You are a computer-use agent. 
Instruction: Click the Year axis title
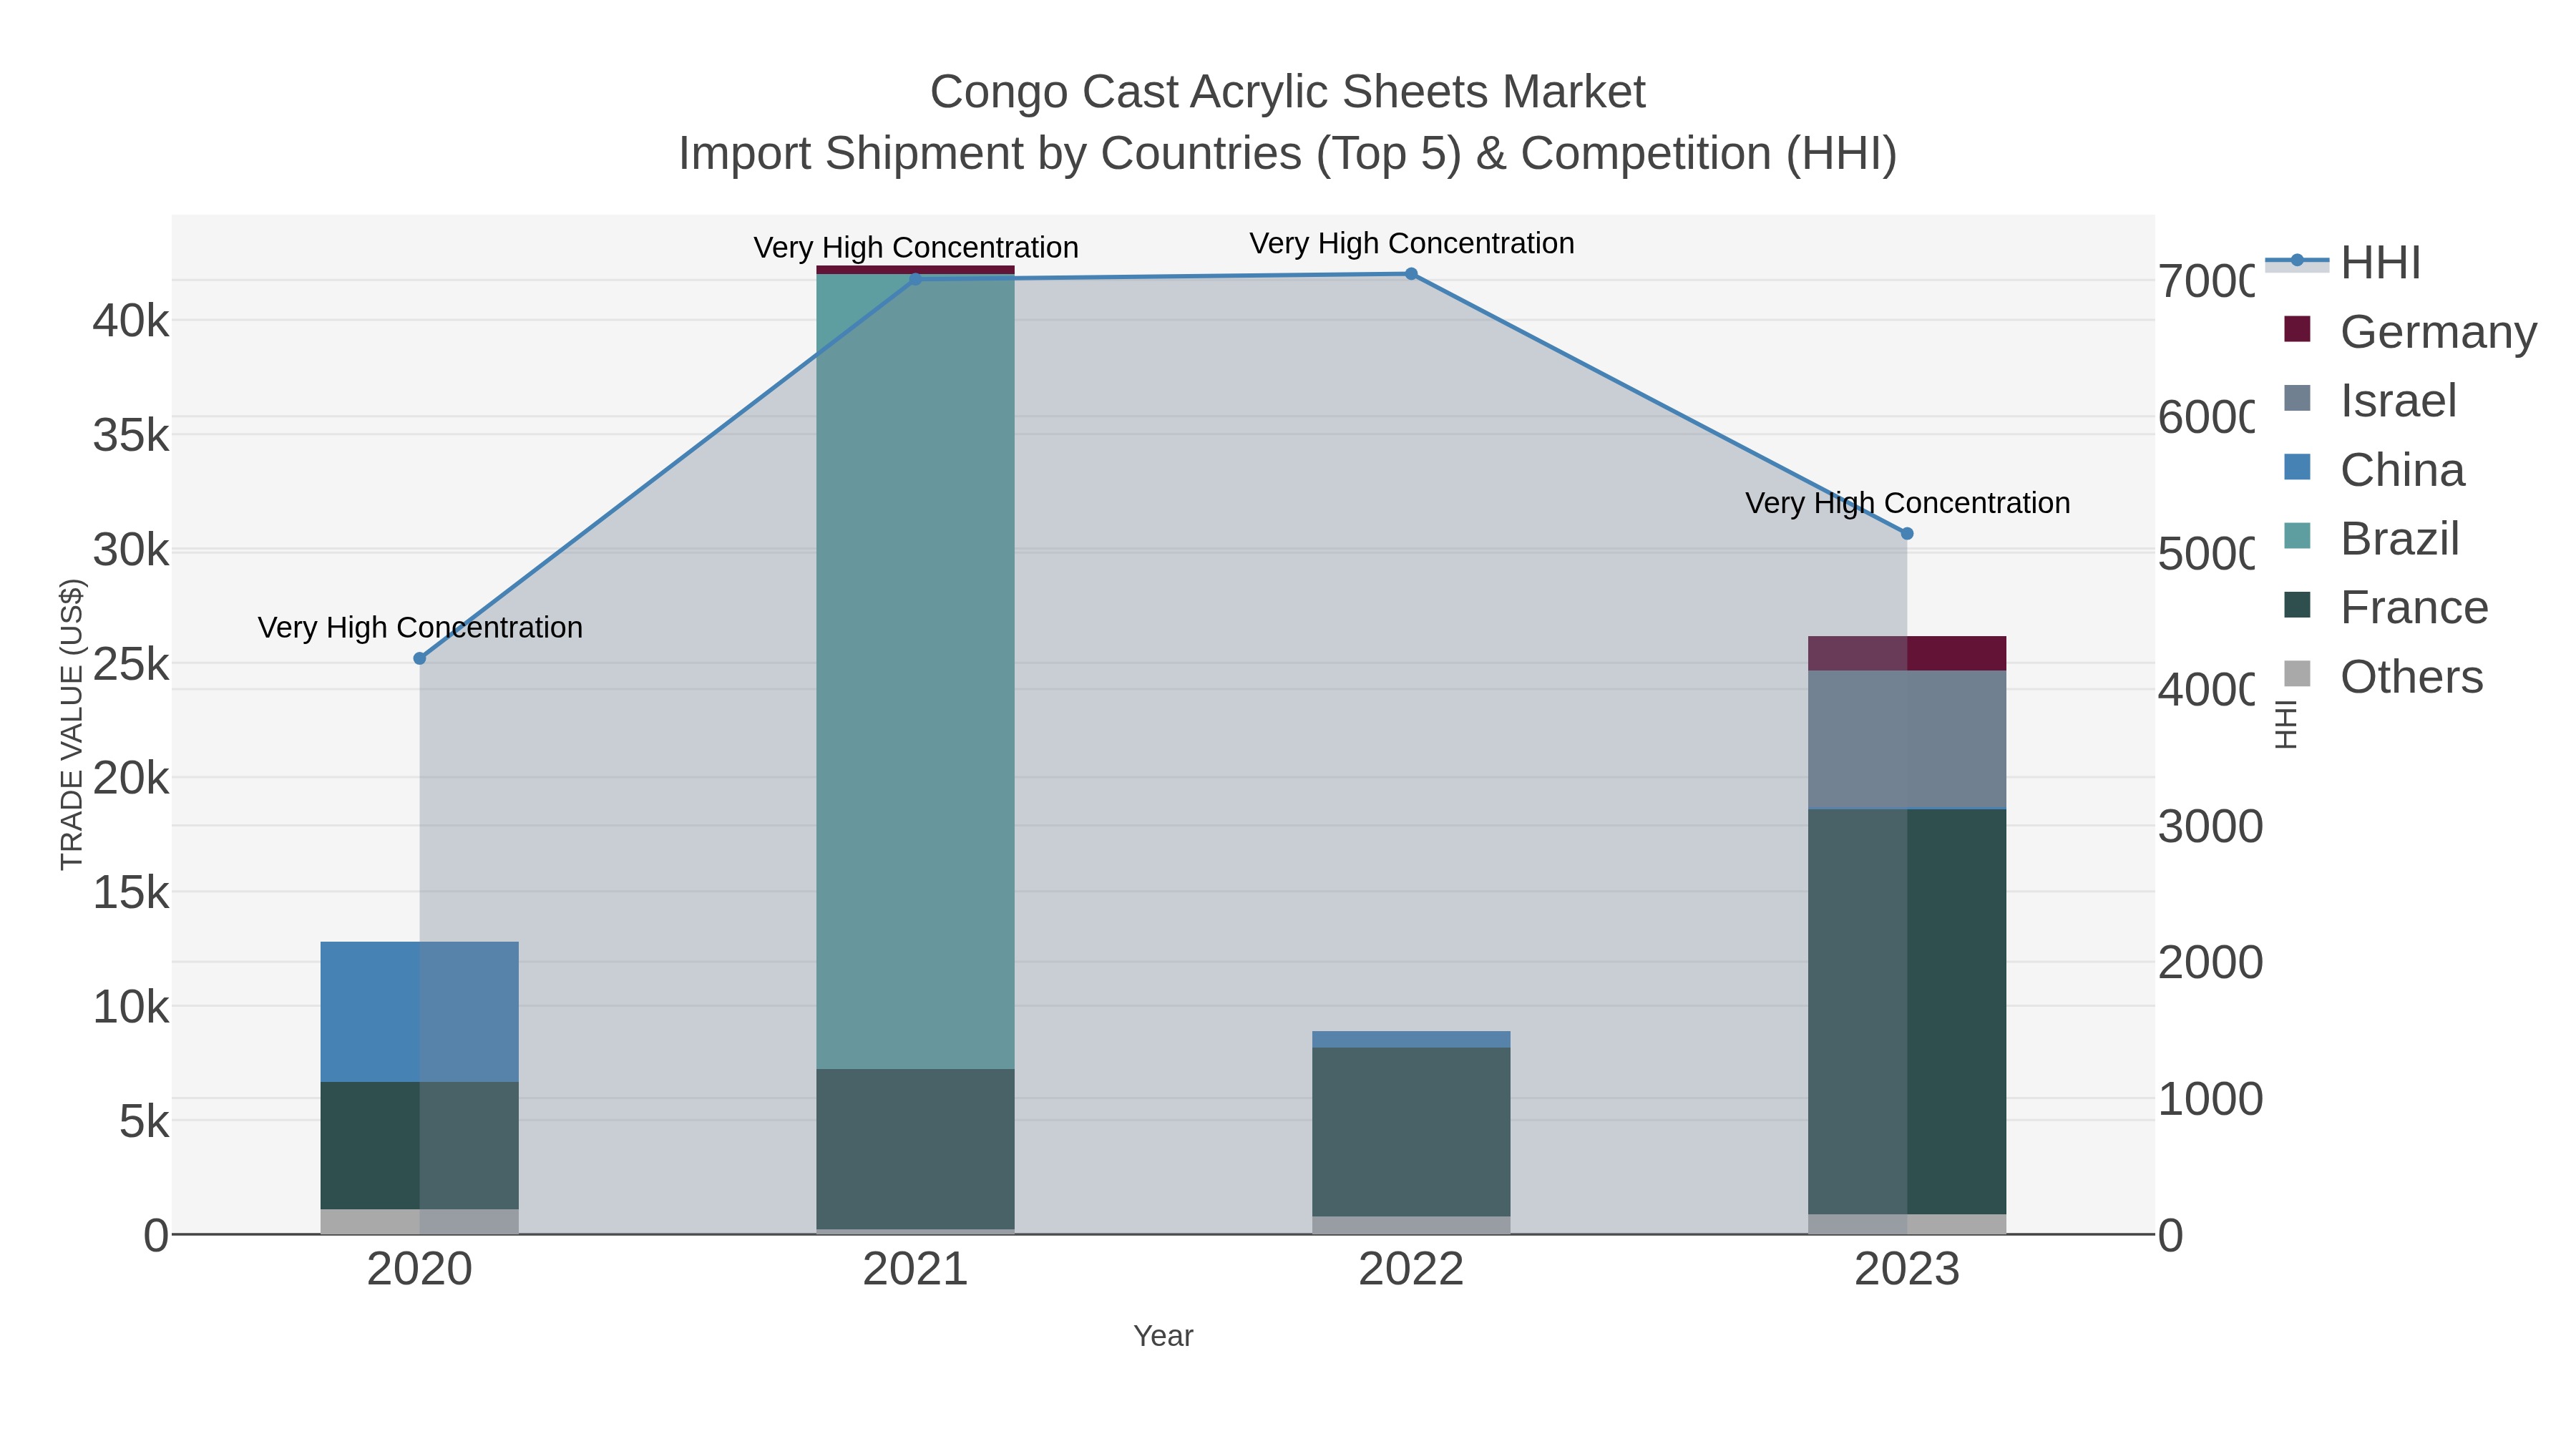point(1163,1336)
